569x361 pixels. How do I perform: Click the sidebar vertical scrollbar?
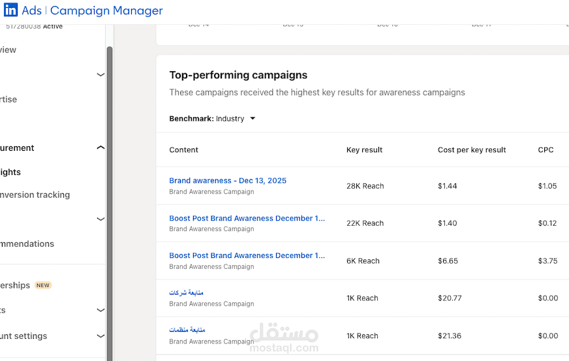pos(110,196)
